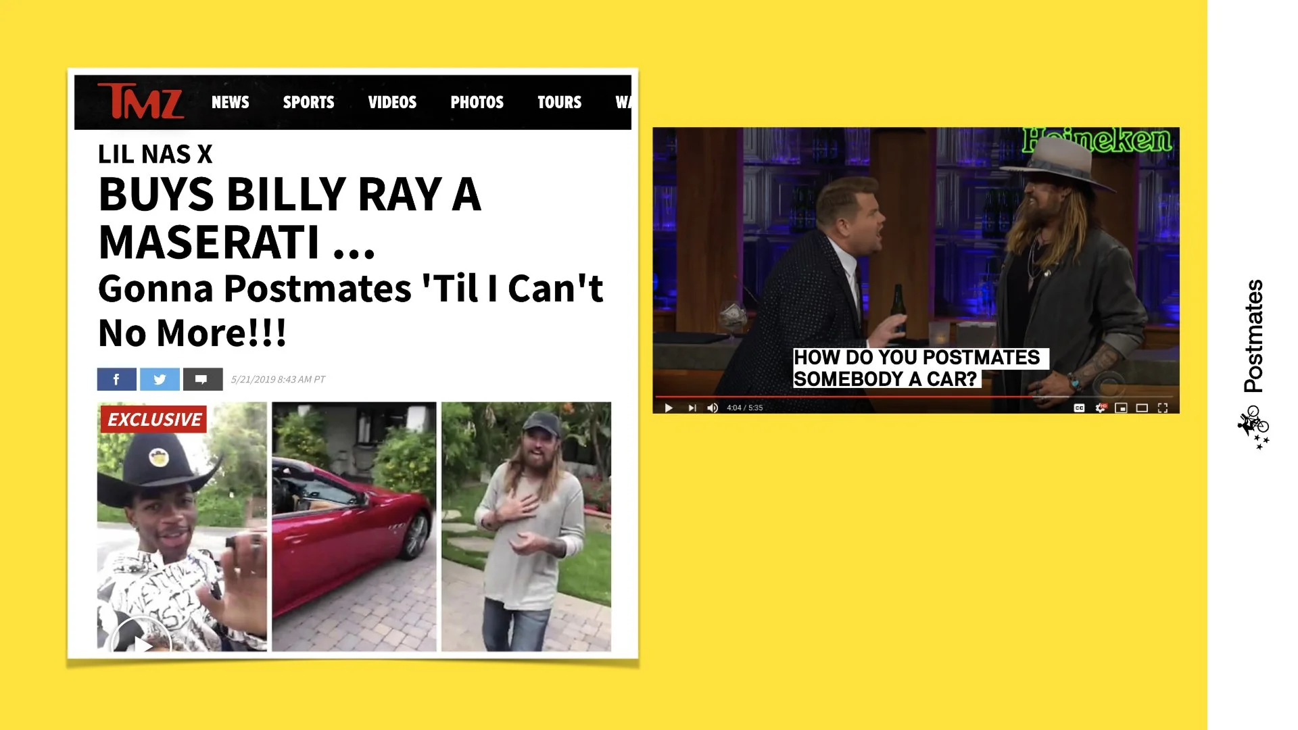Open the article comments icon
The height and width of the screenshot is (730, 1298).
(x=202, y=379)
